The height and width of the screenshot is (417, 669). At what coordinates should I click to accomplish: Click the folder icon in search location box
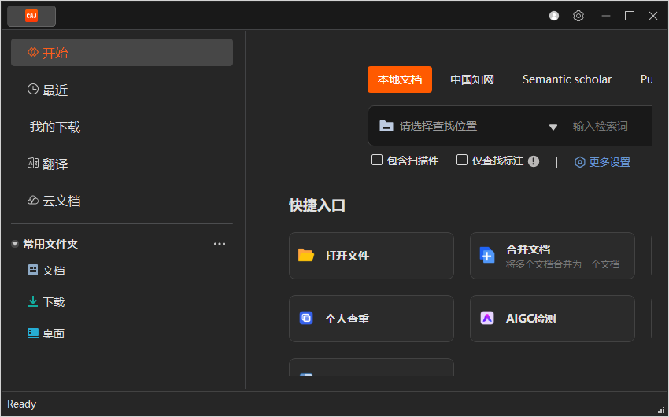click(386, 126)
